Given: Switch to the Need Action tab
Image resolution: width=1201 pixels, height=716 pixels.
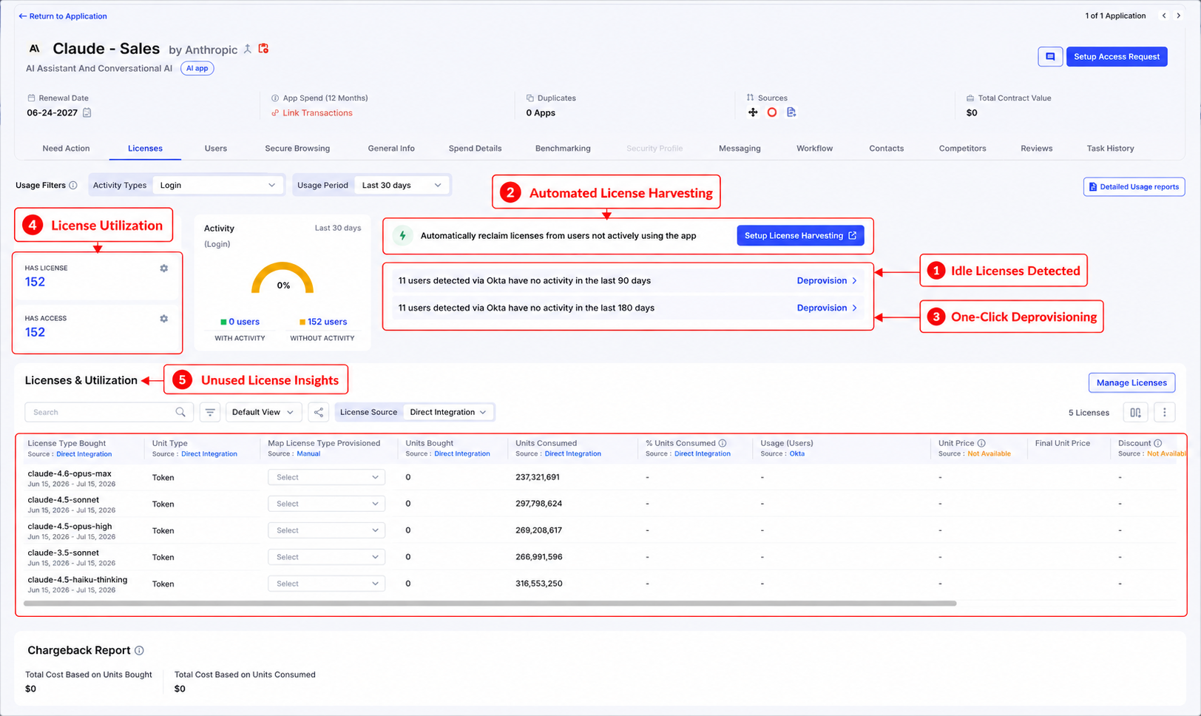Looking at the screenshot, I should point(66,149).
